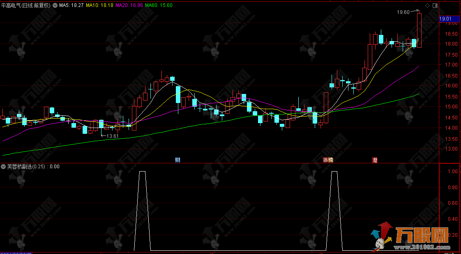461x254 pixels.
Task: Click the MA20: 16.96 label
Action: tap(129, 5)
